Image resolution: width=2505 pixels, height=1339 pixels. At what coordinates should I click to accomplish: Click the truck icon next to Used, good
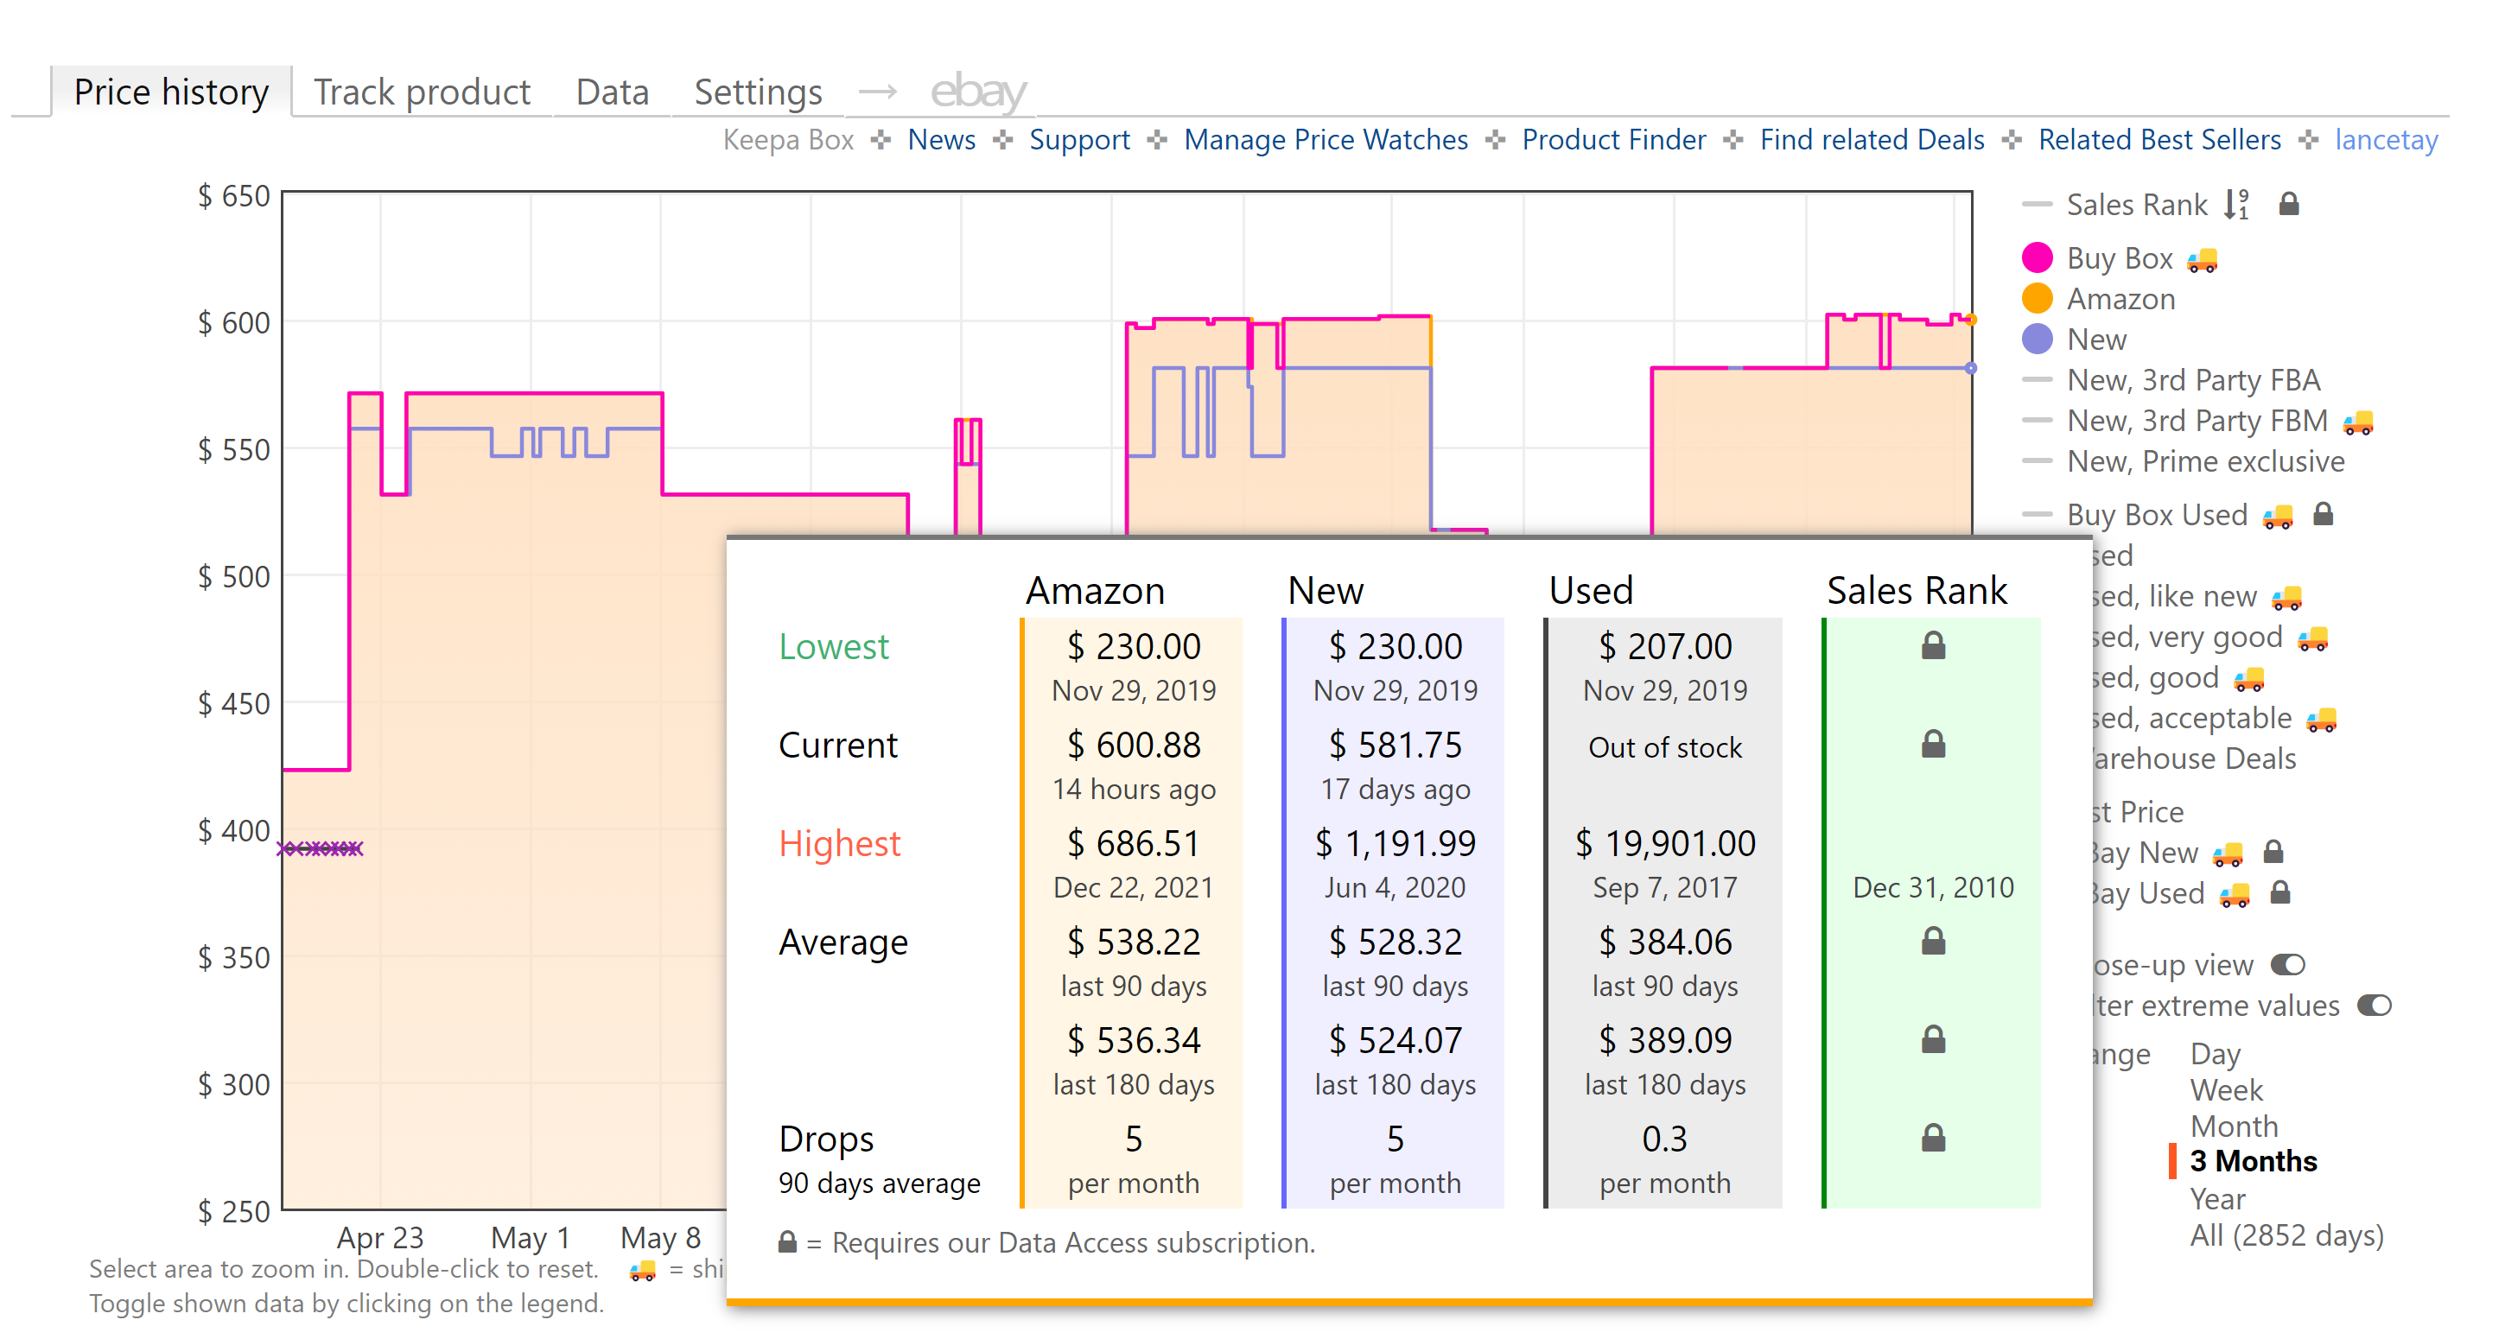(x=2248, y=680)
